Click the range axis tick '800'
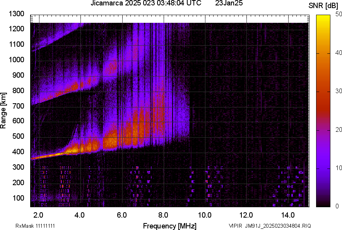The image size is (342, 230). pyautogui.click(x=18, y=90)
